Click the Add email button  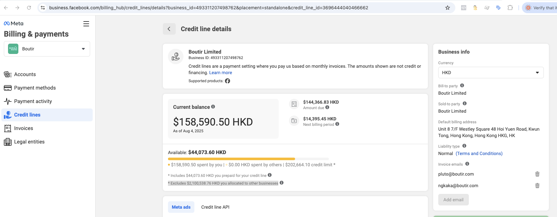coord(453,200)
